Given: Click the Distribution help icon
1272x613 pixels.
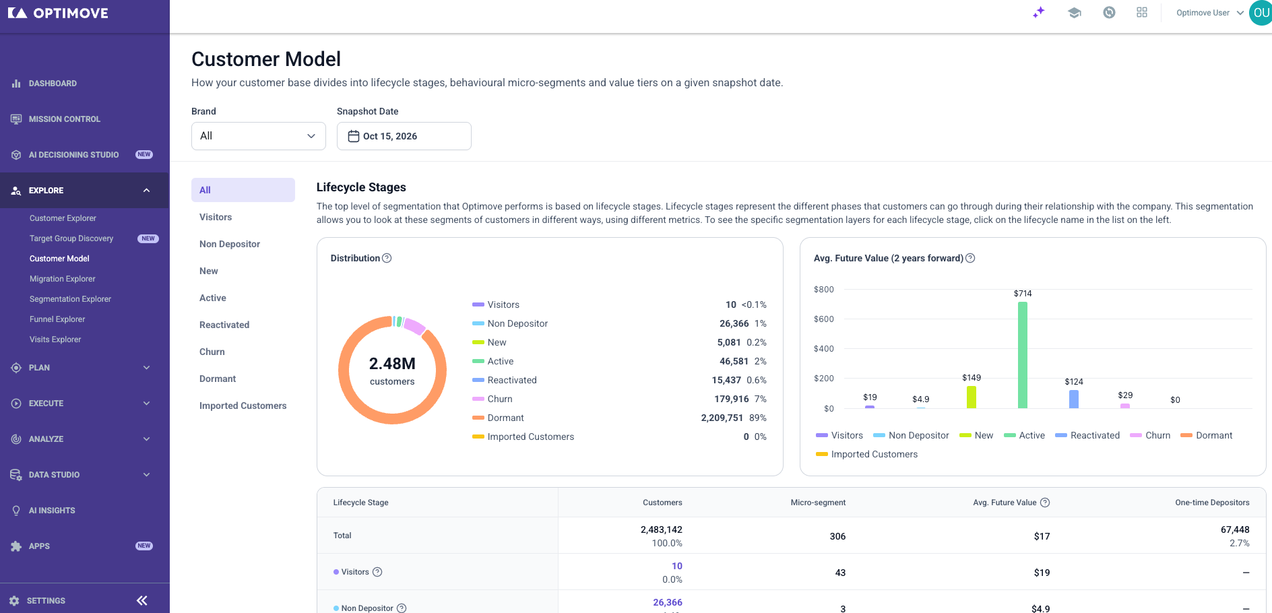Looking at the screenshot, I should (387, 258).
